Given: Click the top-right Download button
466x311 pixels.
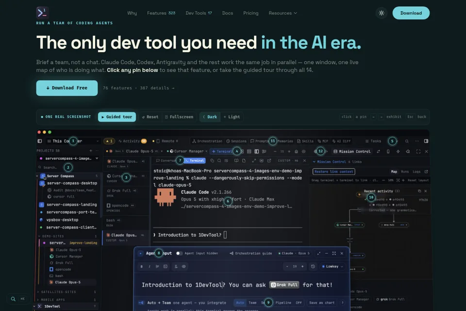Looking at the screenshot, I should coord(411,13).
